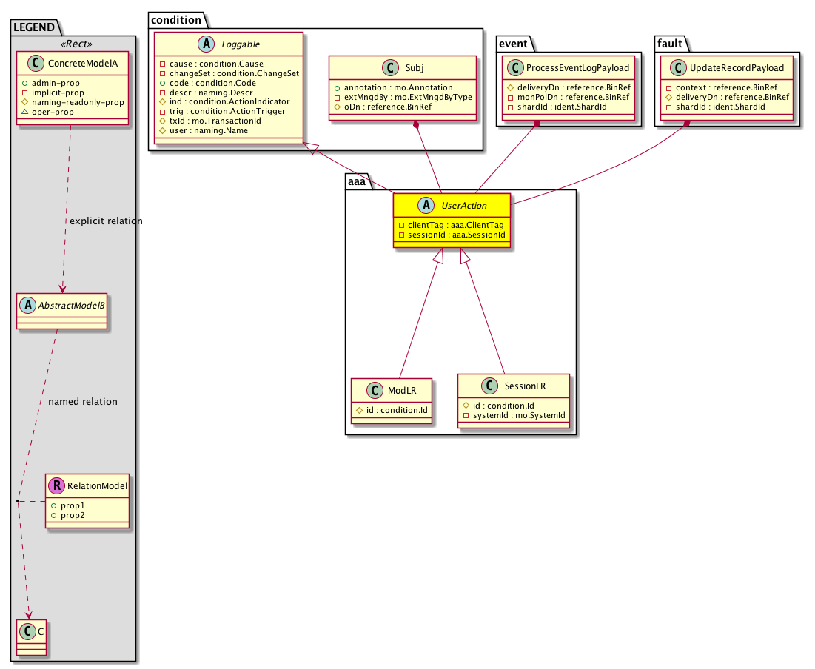Click the 'named relation' arrow label
This screenshot has height=669, width=815.
(82, 401)
